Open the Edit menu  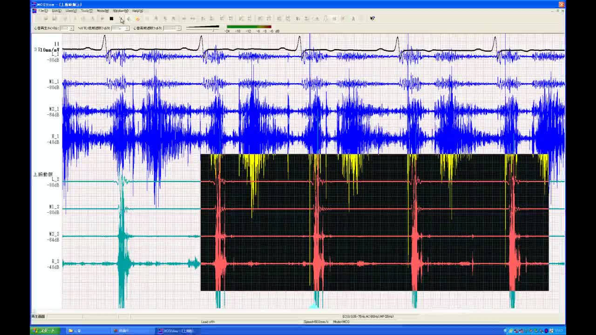coord(56,11)
